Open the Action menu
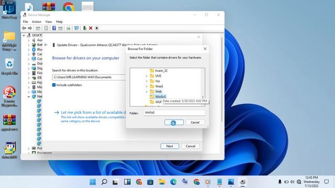 [x=37, y=22]
